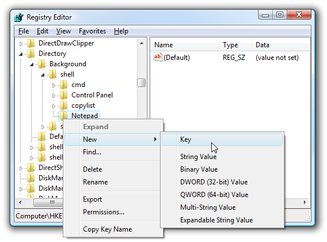Expand the DirectDrawClipper tree node
The image size is (327, 242).
pyautogui.click(x=21, y=44)
